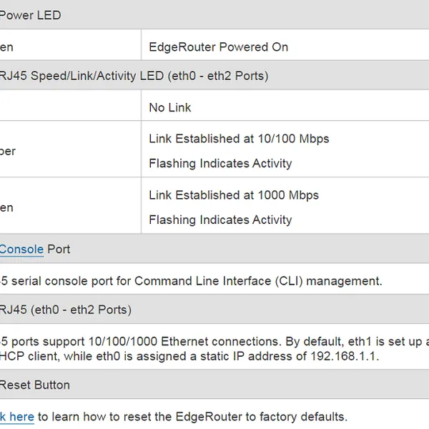Click the Reset Button section header
The height and width of the screenshot is (429, 429).
(34, 385)
